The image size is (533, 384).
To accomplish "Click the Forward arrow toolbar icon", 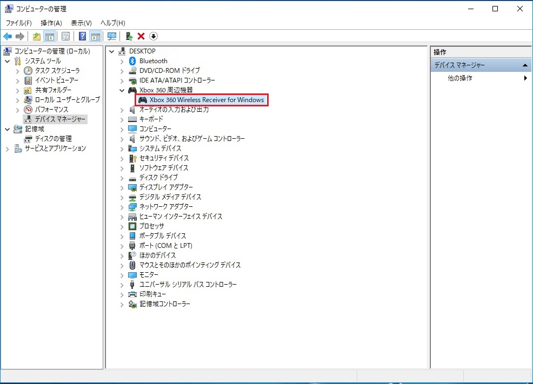I will 20,36.
